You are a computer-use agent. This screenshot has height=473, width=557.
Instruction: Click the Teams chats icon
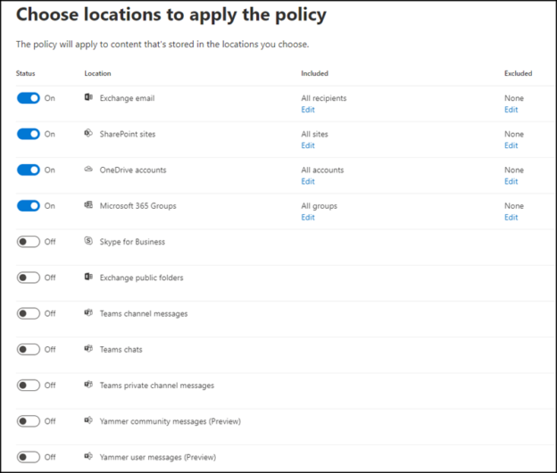coord(88,350)
